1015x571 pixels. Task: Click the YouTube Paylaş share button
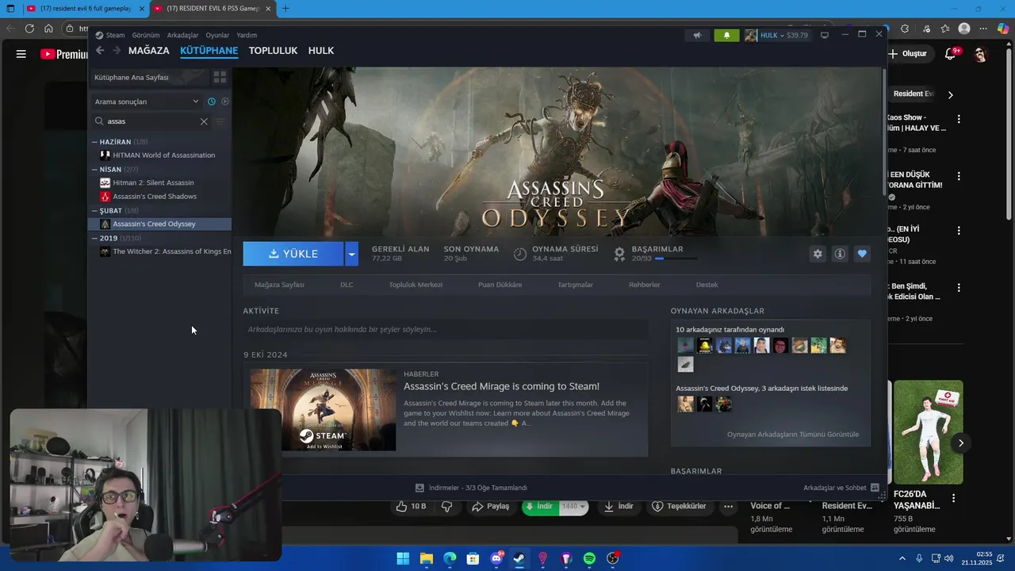click(x=490, y=506)
